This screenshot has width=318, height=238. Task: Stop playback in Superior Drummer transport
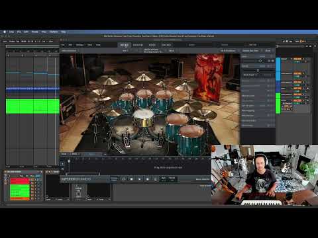[x=131, y=179]
